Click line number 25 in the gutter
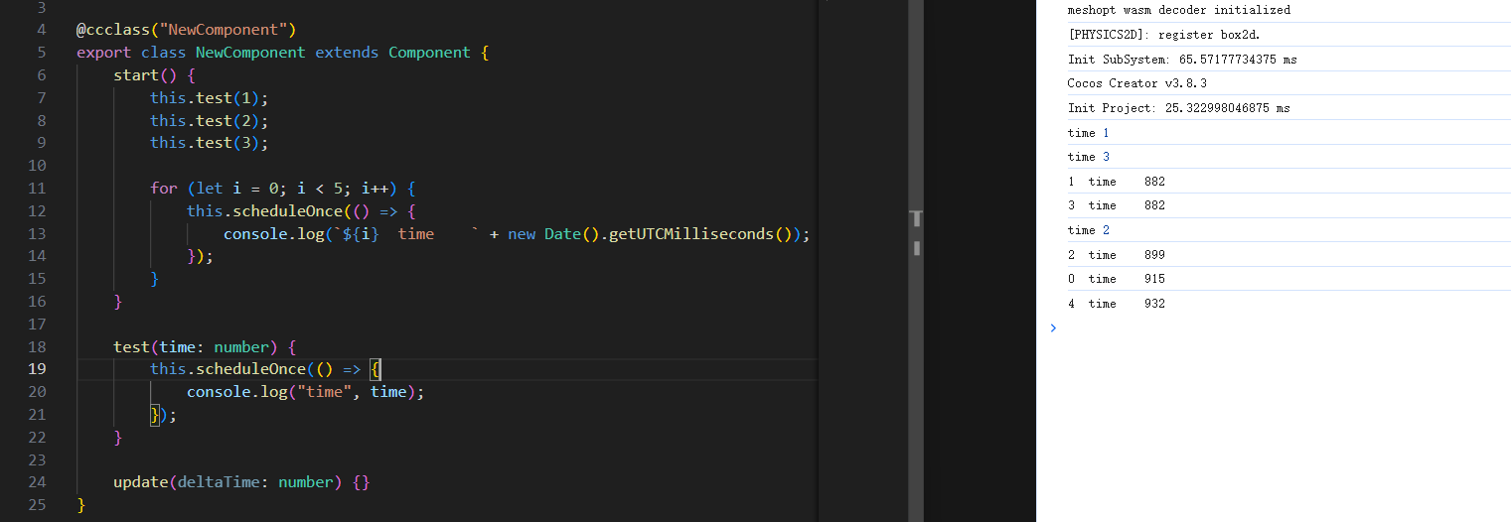1511x522 pixels. [38, 504]
